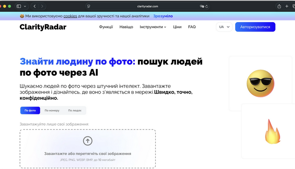
Task: Click the Авторизуватися button
Action: click(x=255, y=27)
